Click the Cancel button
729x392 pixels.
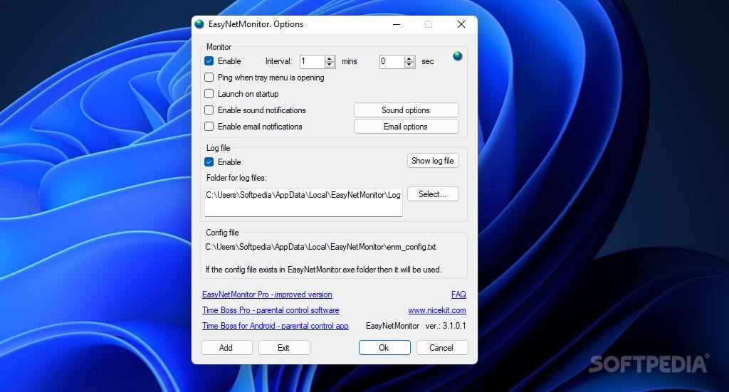(441, 347)
